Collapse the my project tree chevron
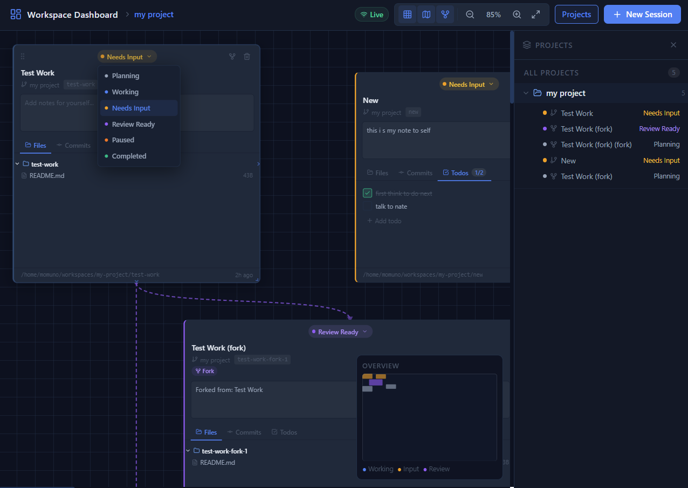 (x=526, y=93)
